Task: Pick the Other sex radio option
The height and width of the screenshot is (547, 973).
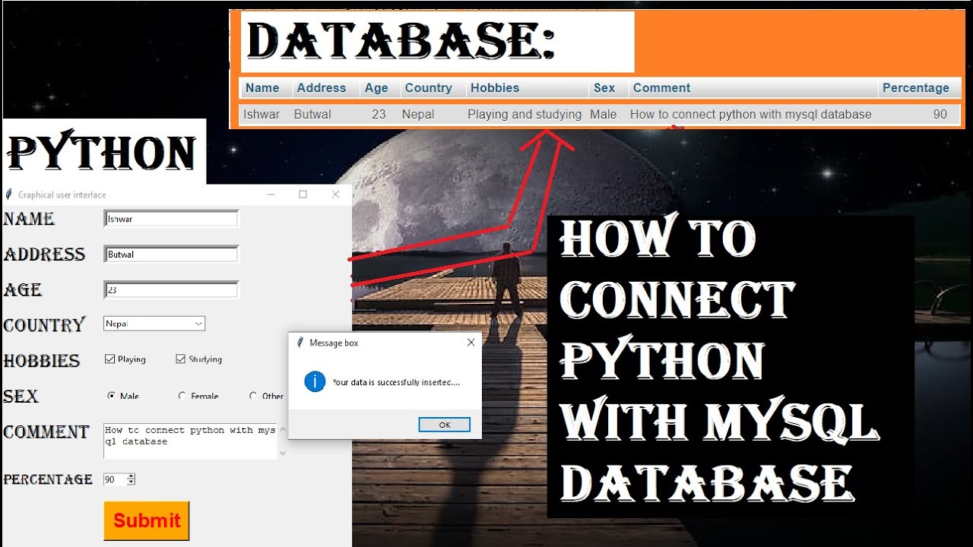Action: click(x=253, y=396)
